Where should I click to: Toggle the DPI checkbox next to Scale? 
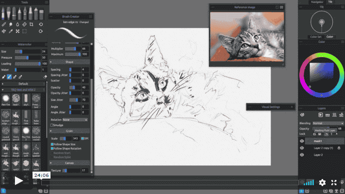pos(83,139)
